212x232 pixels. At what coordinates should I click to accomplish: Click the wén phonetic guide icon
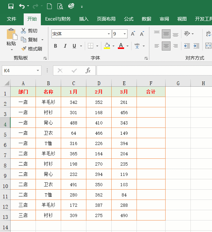[x=137, y=46]
